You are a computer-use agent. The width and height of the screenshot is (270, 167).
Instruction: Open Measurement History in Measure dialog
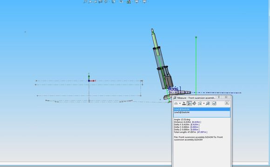pos(208,103)
